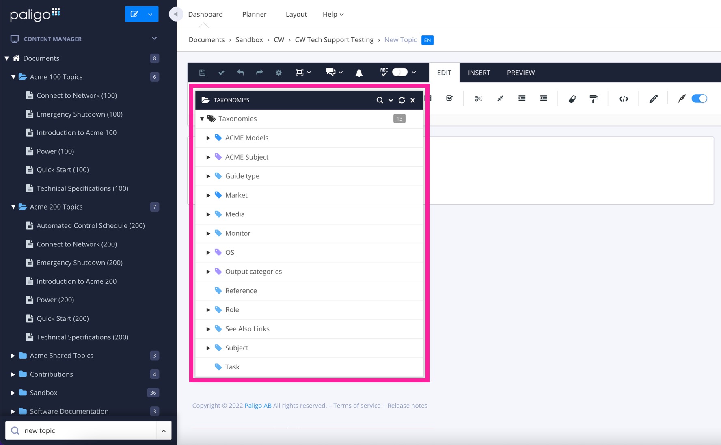721x445 pixels.
Task: Collapse the Taxonomies tree root
Action: pyautogui.click(x=202, y=119)
